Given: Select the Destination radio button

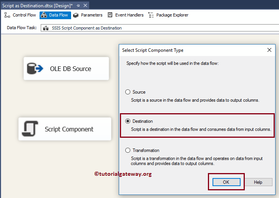Looking at the screenshot, I should pos(128,121).
